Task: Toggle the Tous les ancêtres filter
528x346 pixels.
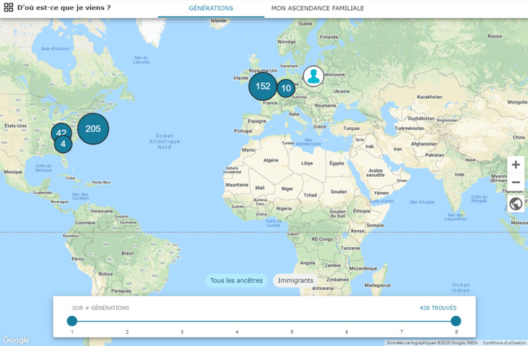Action: [236, 281]
